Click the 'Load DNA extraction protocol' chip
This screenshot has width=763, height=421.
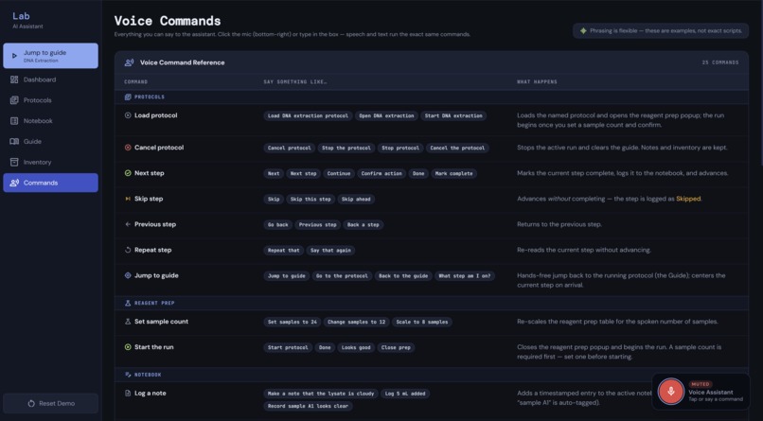pos(308,115)
